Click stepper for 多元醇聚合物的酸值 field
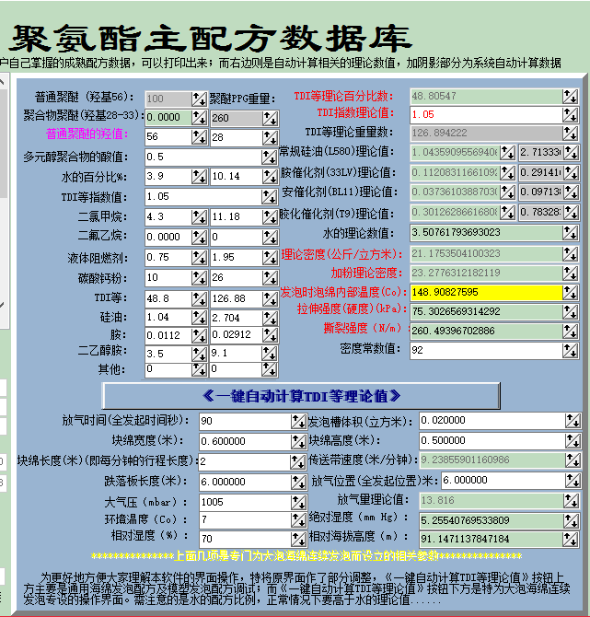 point(270,157)
